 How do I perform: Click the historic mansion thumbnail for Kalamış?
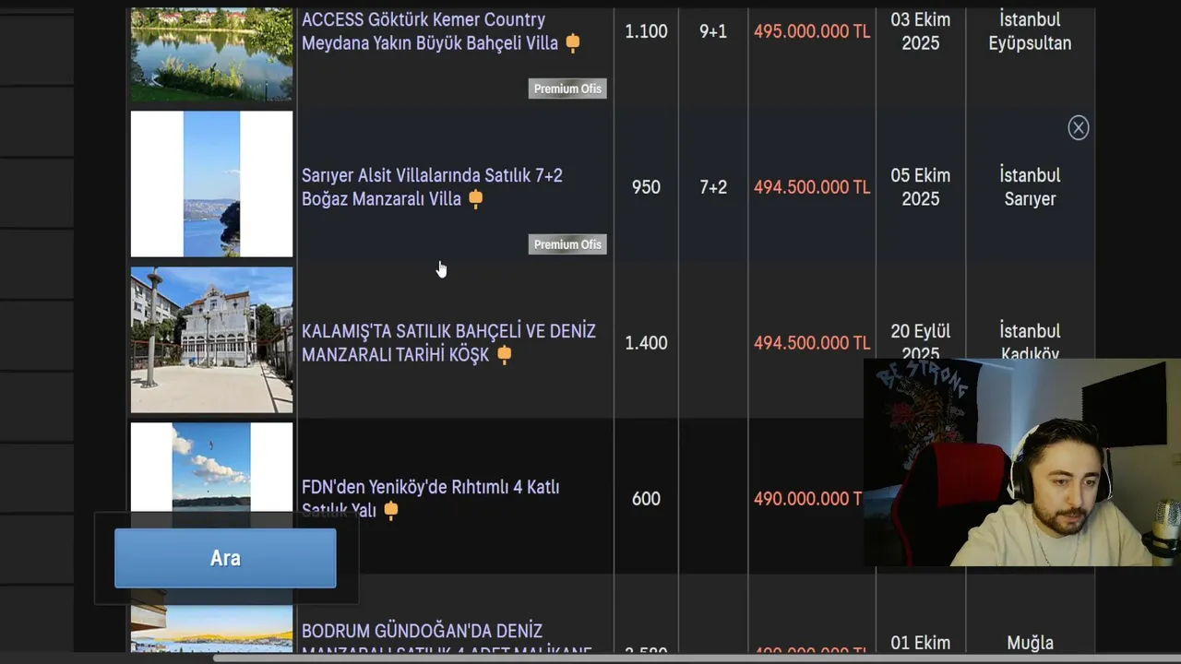pyautogui.click(x=211, y=339)
